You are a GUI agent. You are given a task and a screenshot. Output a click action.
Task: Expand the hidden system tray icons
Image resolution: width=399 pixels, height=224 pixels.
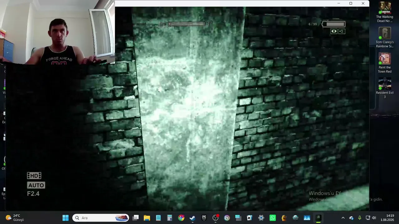point(343,218)
